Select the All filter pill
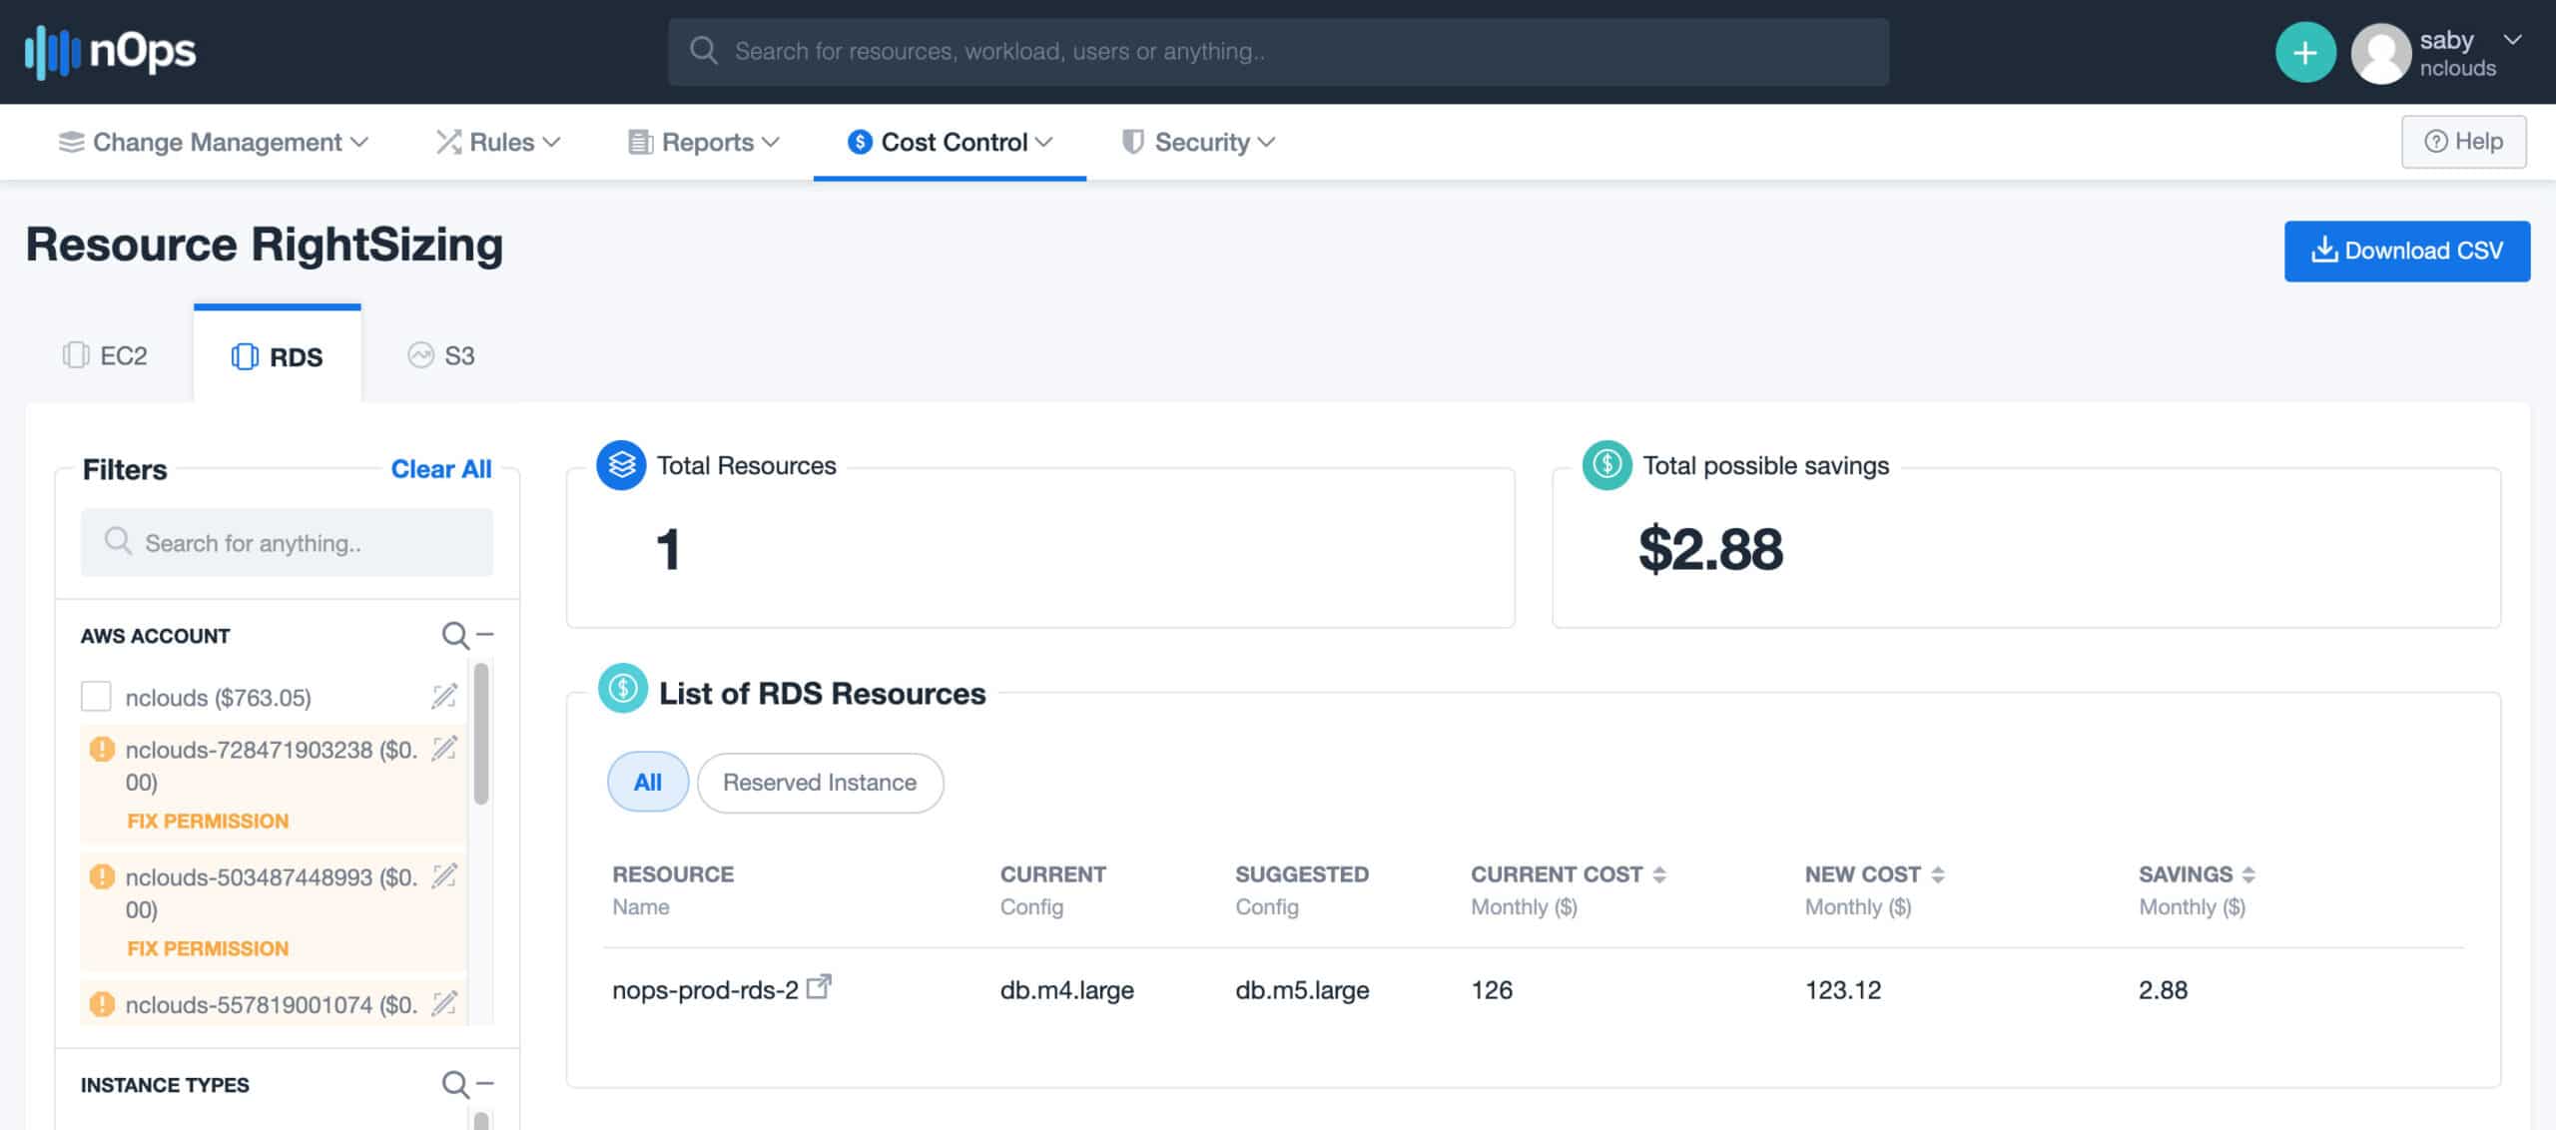Image resolution: width=2556 pixels, height=1130 pixels. pyautogui.click(x=648, y=783)
